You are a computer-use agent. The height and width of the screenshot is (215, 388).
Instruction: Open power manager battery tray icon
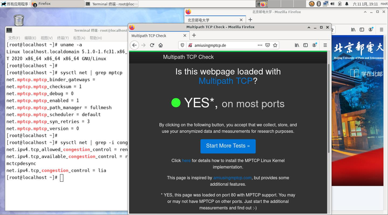(340, 4)
